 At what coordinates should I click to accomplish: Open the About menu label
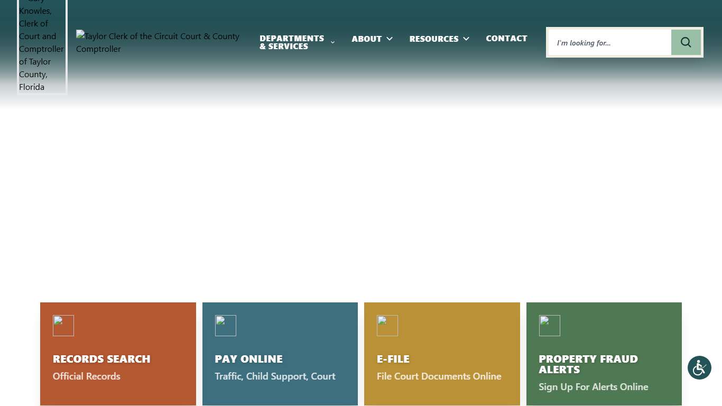click(x=366, y=39)
